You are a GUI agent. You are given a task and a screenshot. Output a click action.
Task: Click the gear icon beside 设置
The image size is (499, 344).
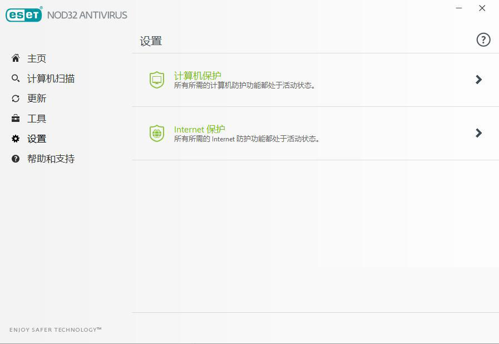(16, 139)
